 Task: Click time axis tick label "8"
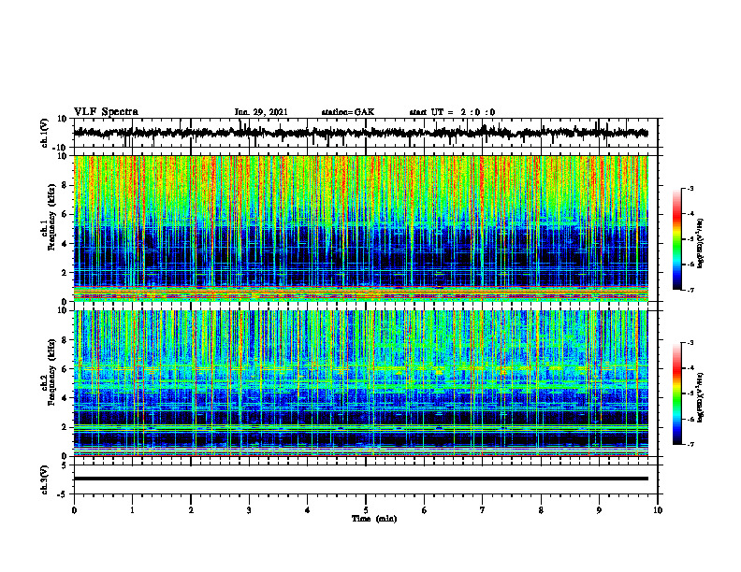541,510
